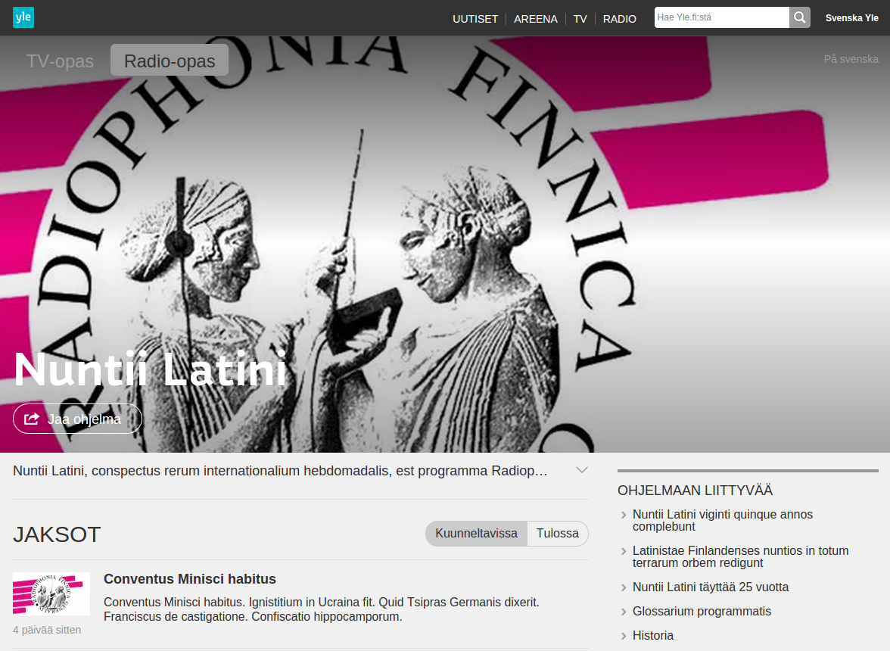Select the Kuunneltavissa toggle
The height and width of the screenshot is (651, 890).
[476, 534]
